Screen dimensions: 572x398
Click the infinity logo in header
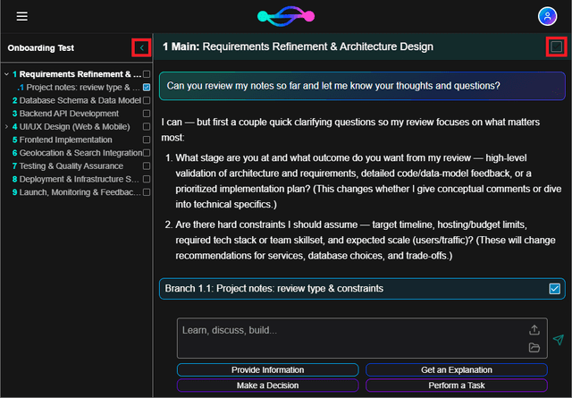286,16
